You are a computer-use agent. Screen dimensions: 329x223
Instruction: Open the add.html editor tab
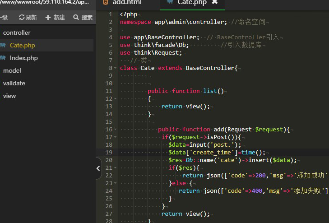[x=127, y=3]
